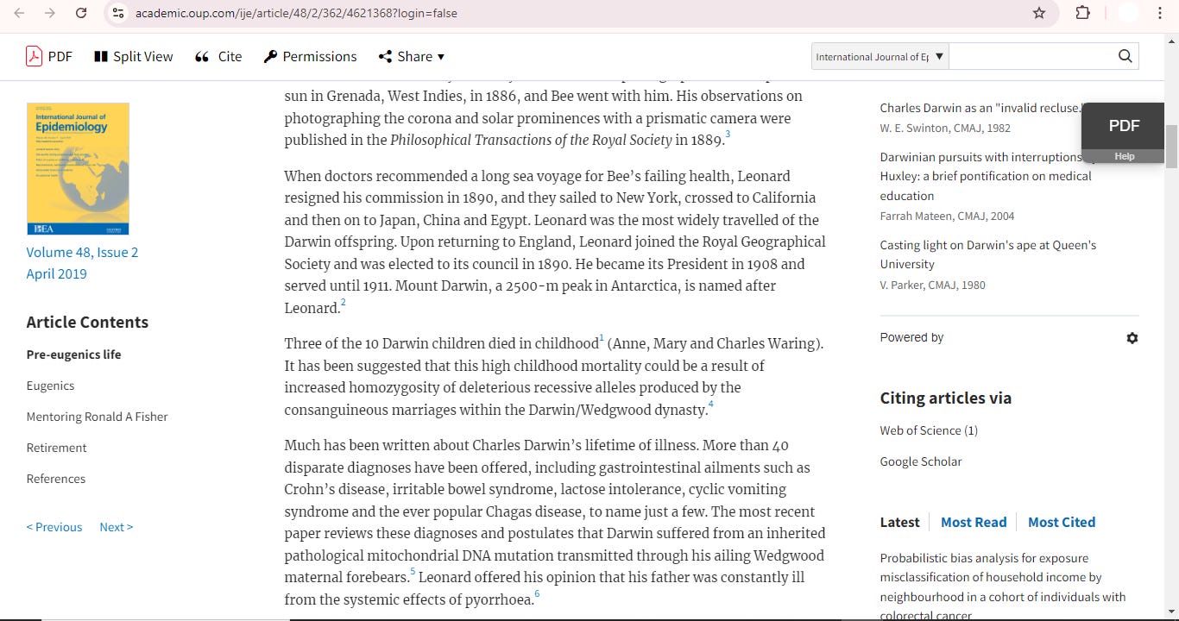Click the URL in address bar
The height and width of the screenshot is (621, 1179).
[x=296, y=13]
